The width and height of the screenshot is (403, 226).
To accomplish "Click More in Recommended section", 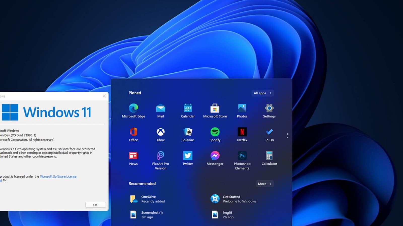I will pos(265,184).
